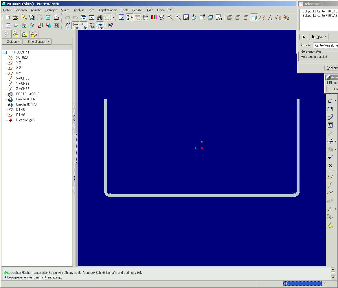The width and height of the screenshot is (338, 288).
Task: Click the view manager icon with camera
Action: [219, 17]
